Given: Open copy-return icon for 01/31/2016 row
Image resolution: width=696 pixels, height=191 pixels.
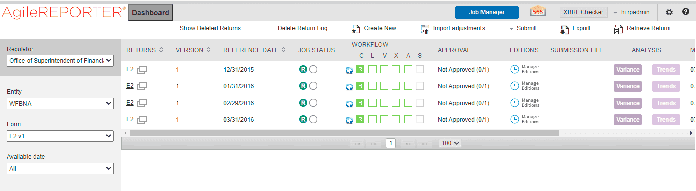Looking at the screenshot, I should pos(142,86).
